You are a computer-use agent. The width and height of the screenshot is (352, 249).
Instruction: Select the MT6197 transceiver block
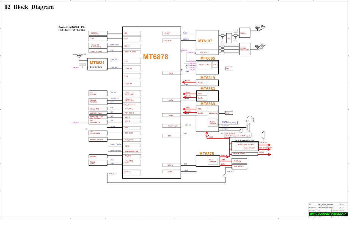[x=207, y=42]
